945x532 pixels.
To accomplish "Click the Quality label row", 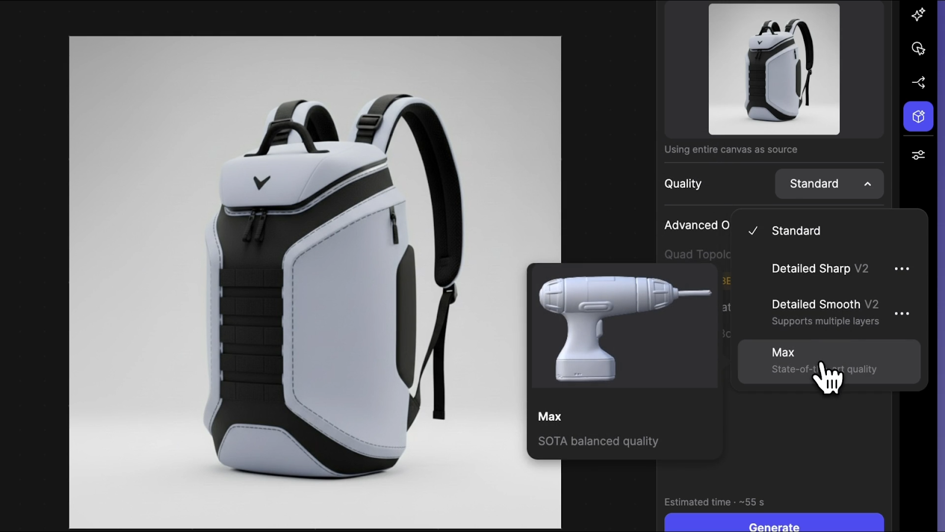I will tap(683, 184).
